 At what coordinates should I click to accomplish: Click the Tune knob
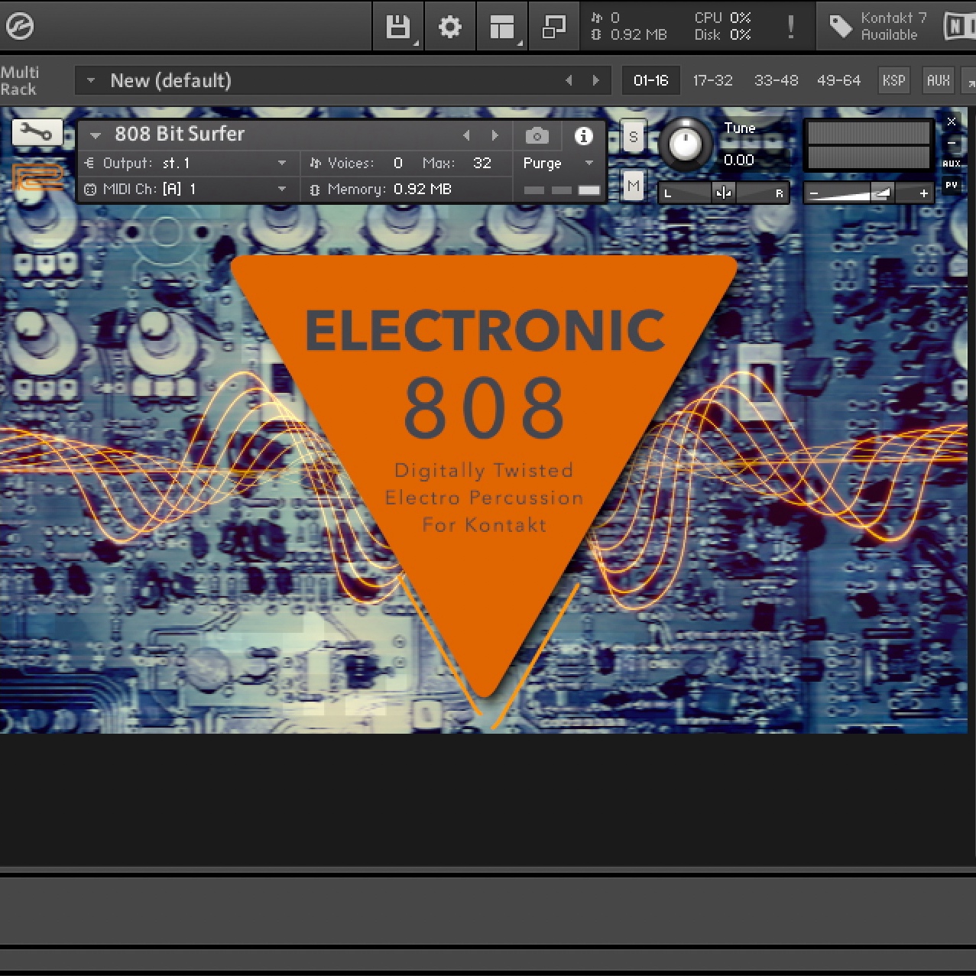pos(686,144)
